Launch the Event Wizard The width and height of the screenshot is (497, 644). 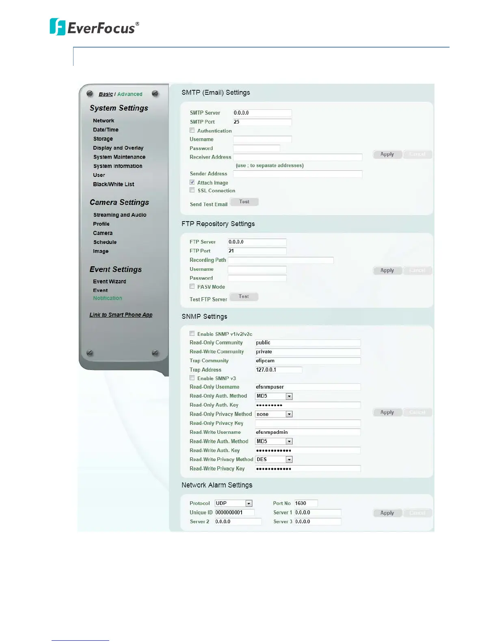(x=110, y=281)
